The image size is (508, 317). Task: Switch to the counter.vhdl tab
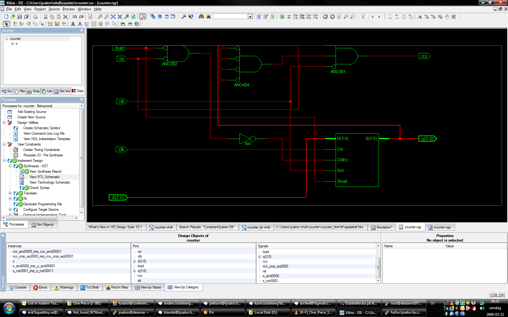click(x=161, y=227)
